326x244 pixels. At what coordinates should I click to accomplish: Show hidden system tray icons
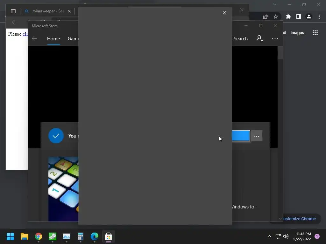[x=269, y=236]
